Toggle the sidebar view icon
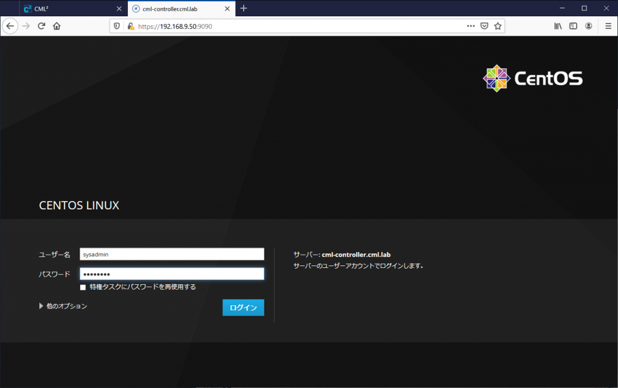Screen dimensions: 618x388 click(x=573, y=26)
